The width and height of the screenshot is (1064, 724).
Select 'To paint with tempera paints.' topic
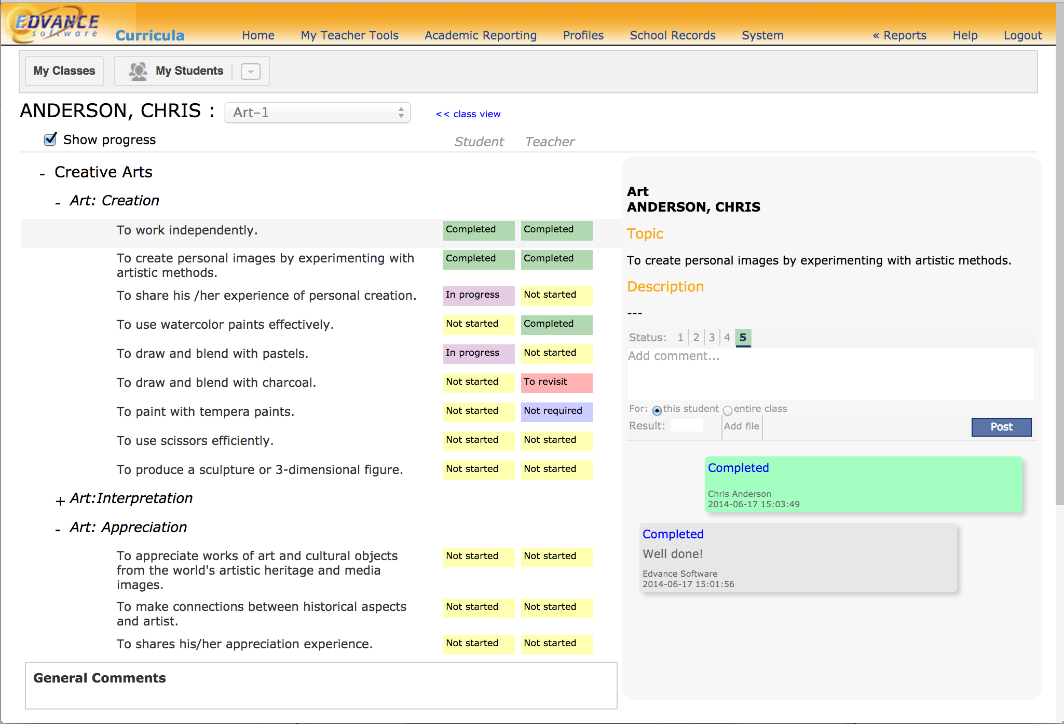[205, 412]
